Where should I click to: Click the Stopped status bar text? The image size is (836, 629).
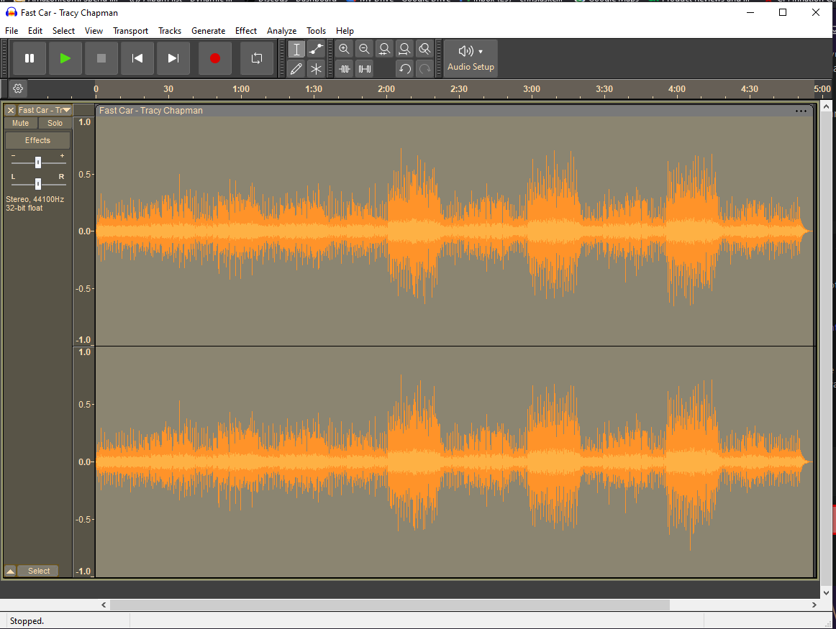coord(27,621)
